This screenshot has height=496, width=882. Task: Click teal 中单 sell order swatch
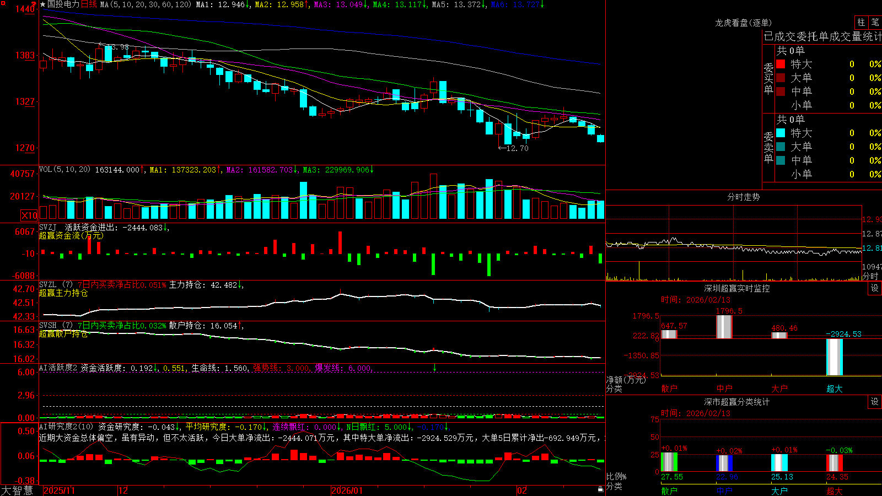pos(781,160)
